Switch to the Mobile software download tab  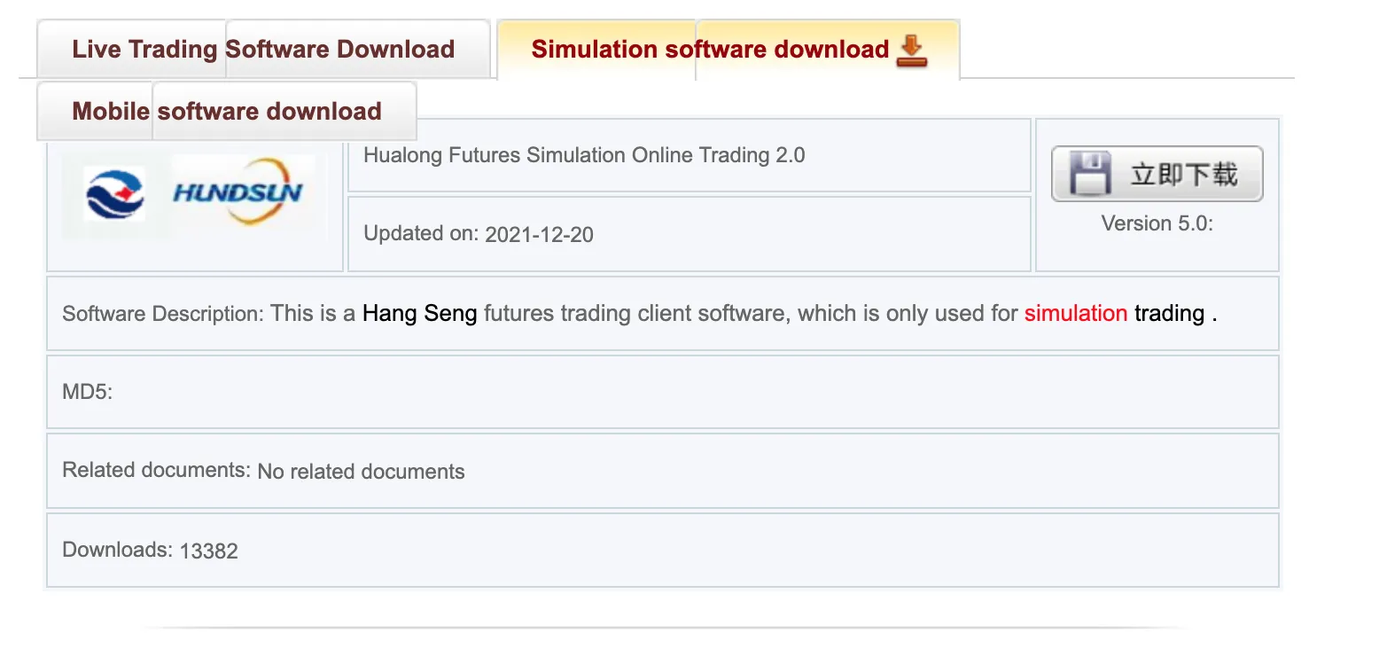pyautogui.click(x=227, y=111)
